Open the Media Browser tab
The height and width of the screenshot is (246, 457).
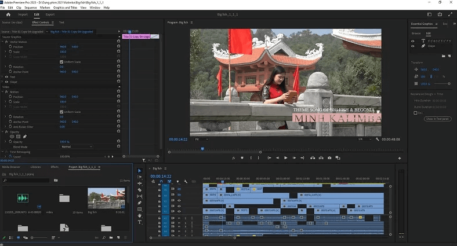pyautogui.click(x=11, y=167)
